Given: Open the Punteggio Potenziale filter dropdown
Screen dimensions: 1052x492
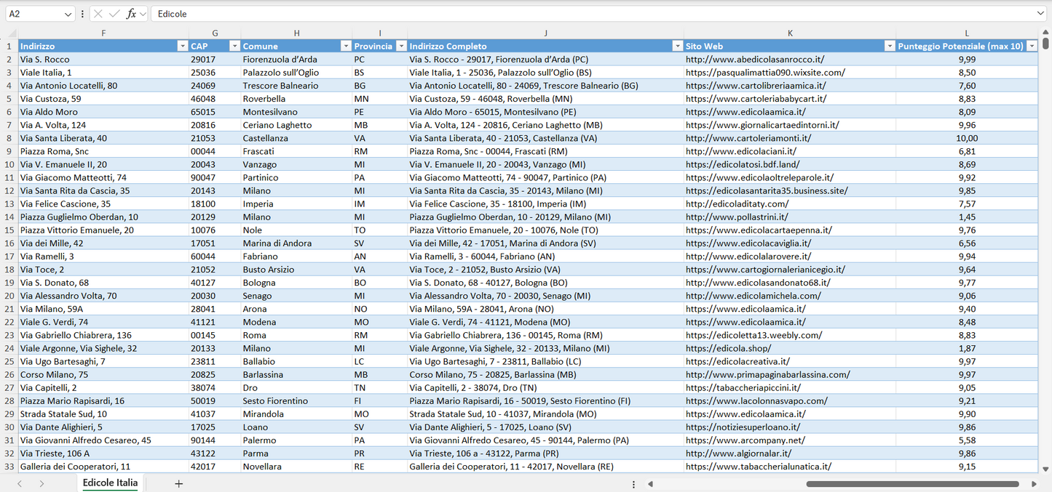Looking at the screenshot, I should [x=1032, y=45].
